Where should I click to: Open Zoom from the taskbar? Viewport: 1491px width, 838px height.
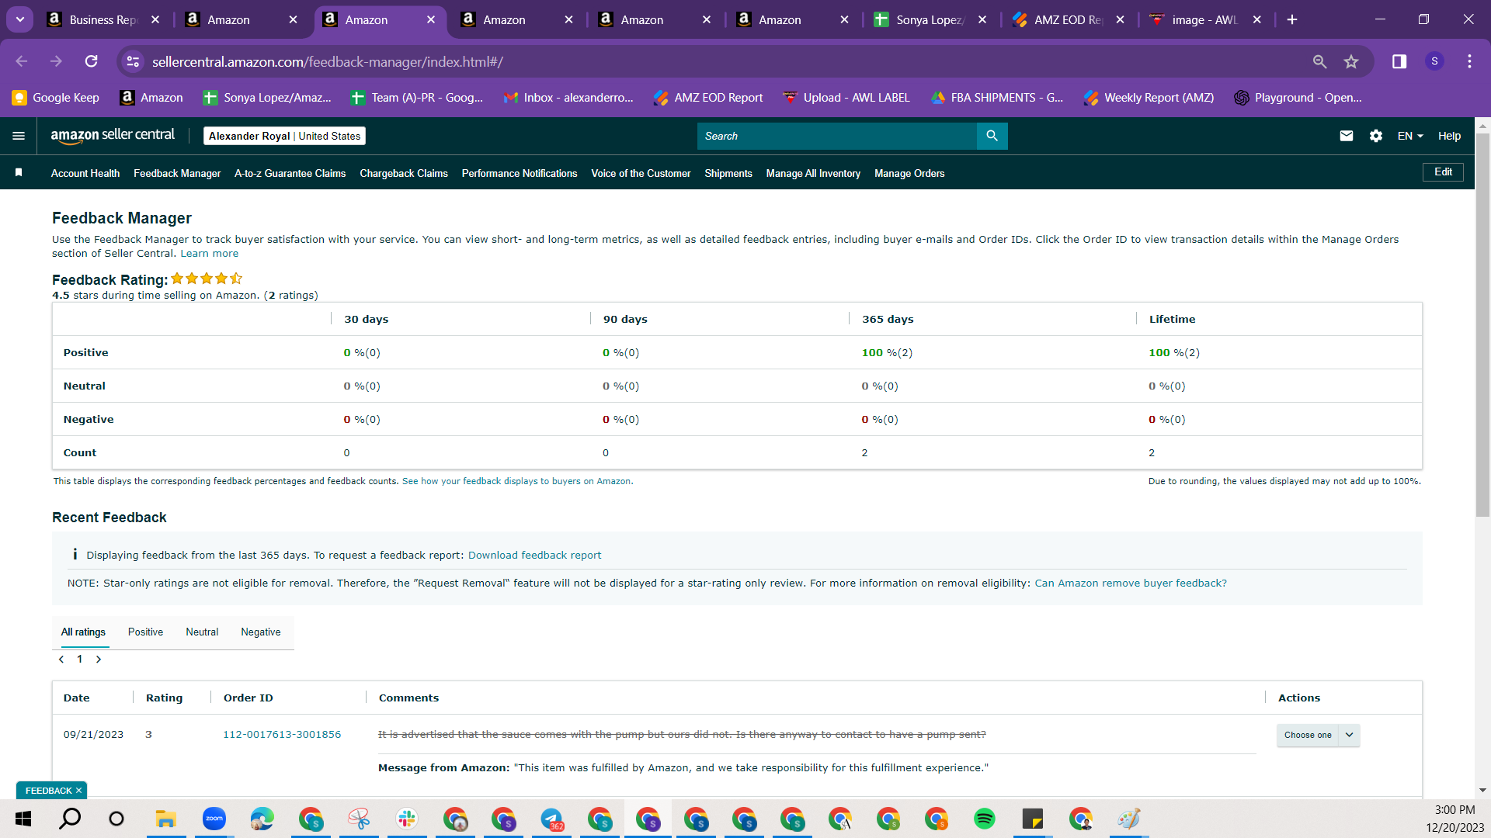point(214,819)
